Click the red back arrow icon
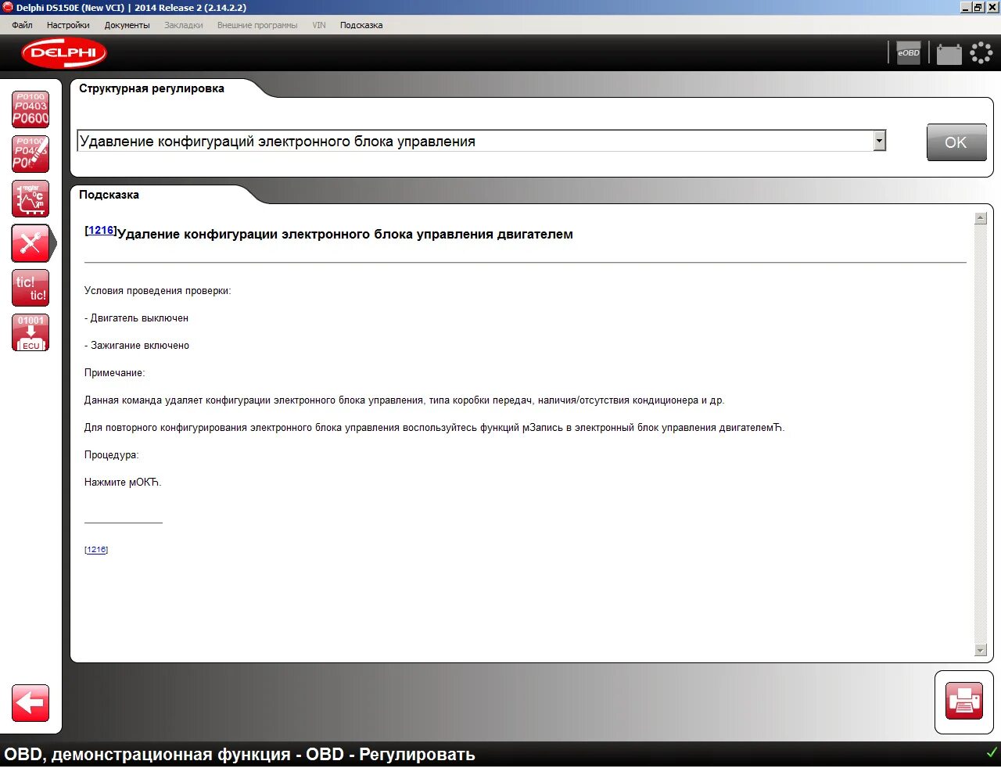The height and width of the screenshot is (768, 1001). point(30,703)
